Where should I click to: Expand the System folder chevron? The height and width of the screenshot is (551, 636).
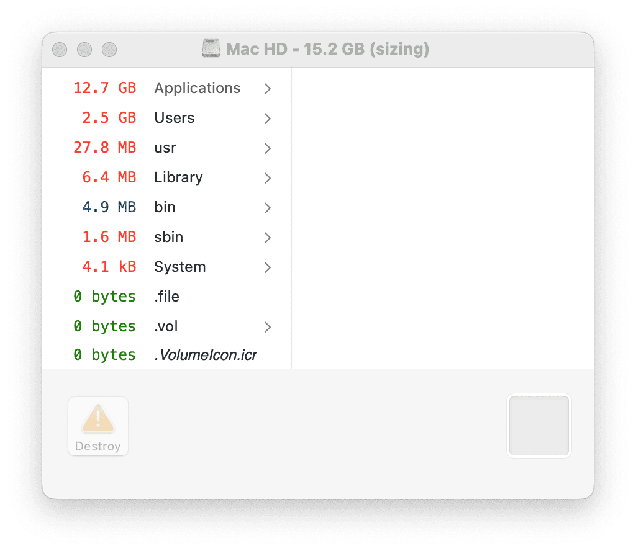[267, 267]
